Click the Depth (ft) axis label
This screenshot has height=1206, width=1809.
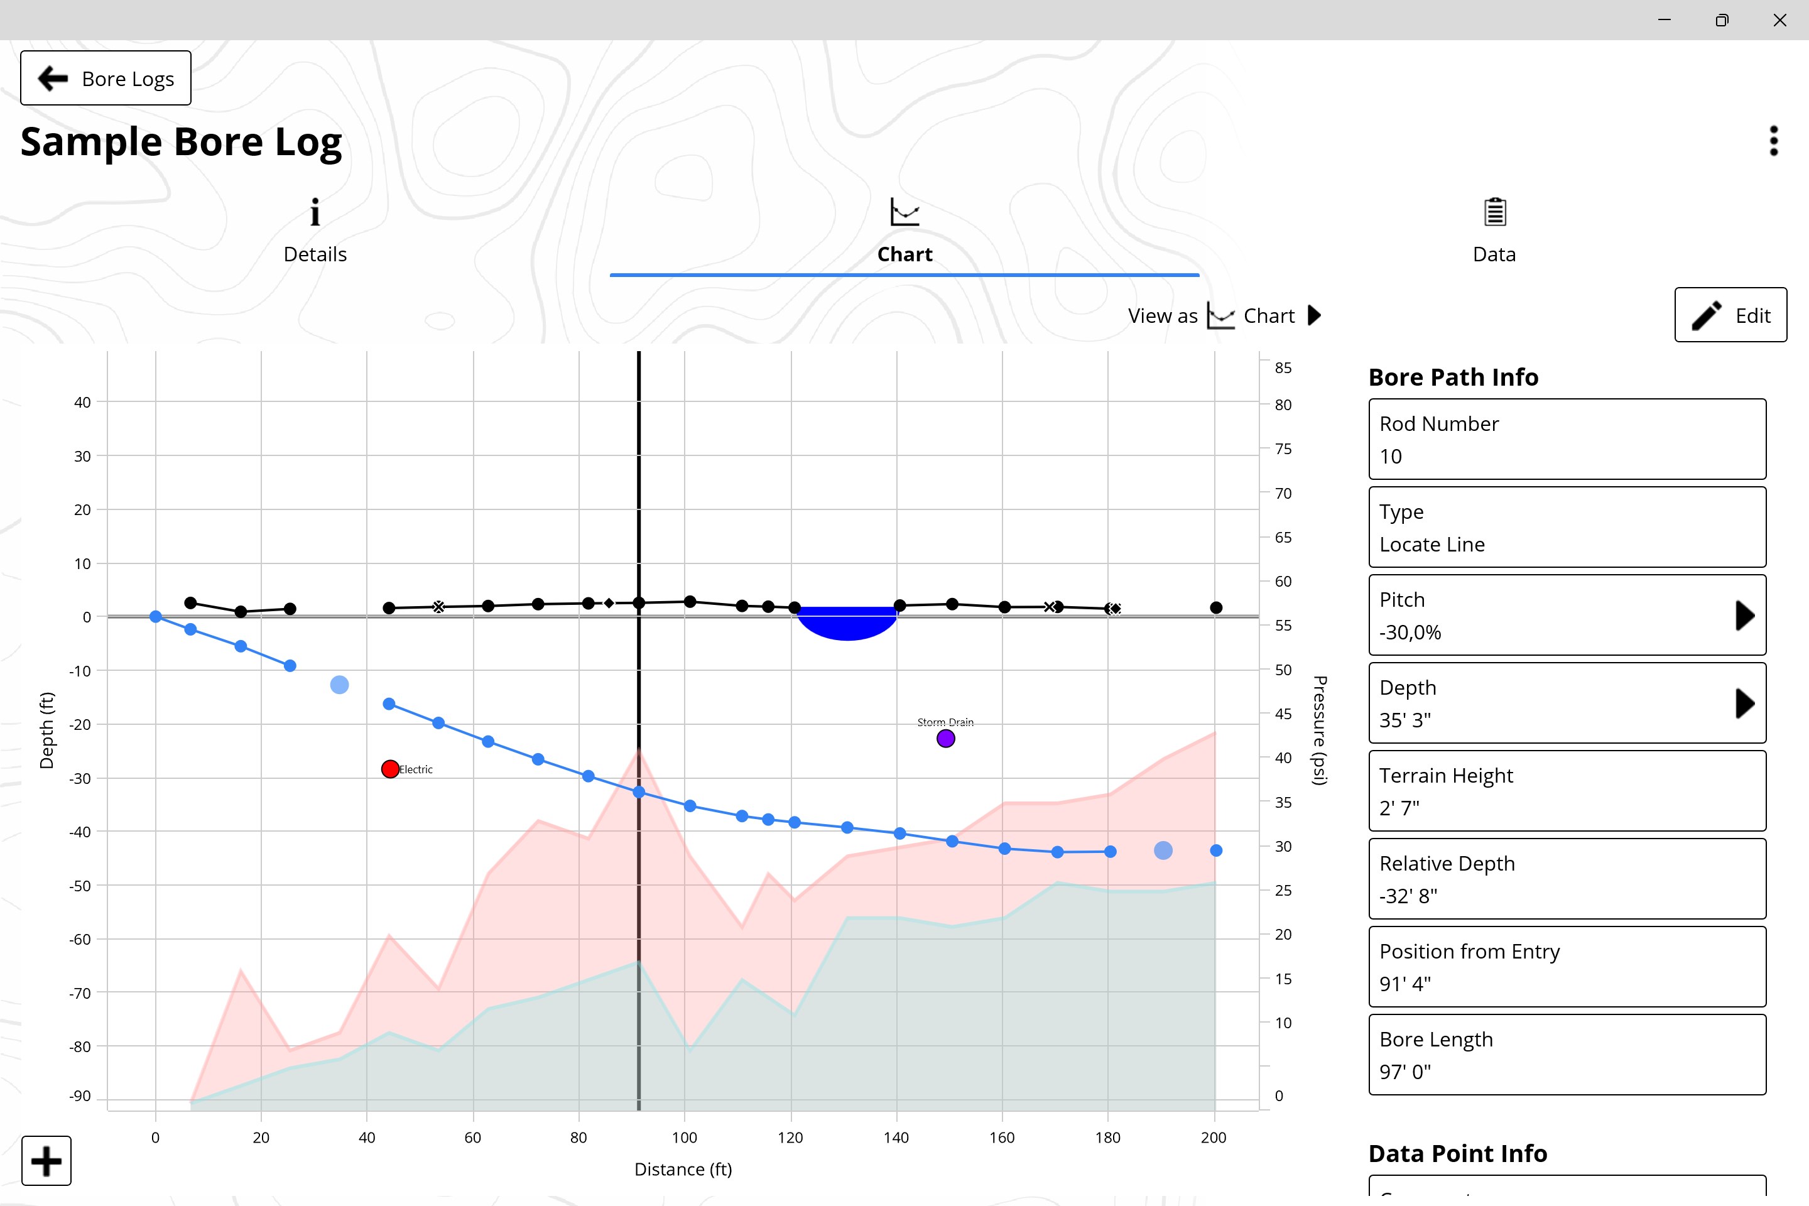pyautogui.click(x=47, y=730)
